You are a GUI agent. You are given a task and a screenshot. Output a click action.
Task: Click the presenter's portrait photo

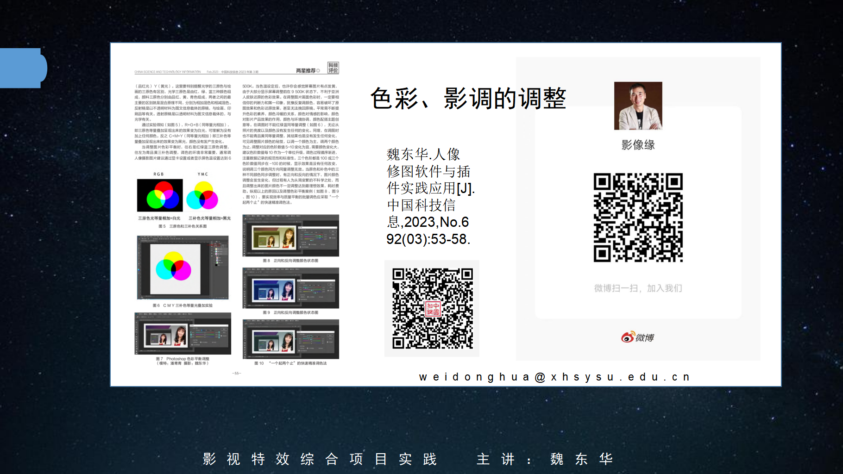click(x=638, y=106)
